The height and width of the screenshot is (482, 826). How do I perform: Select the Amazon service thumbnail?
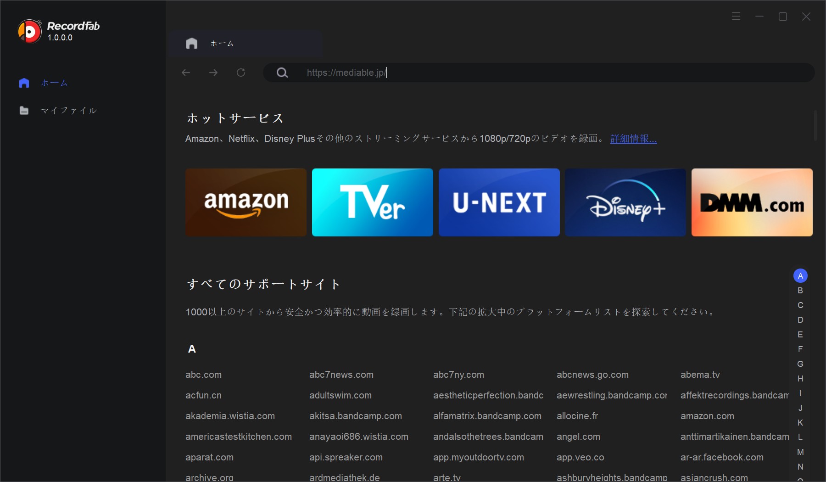(x=246, y=202)
